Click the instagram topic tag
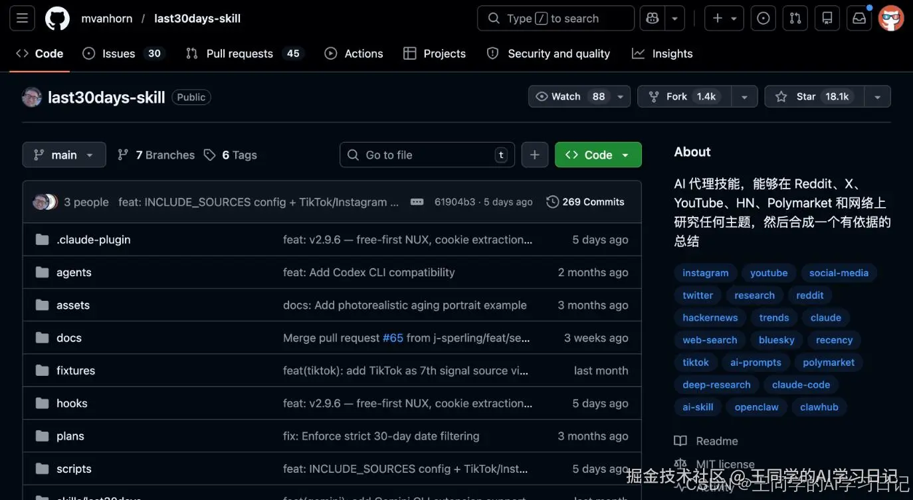The width and height of the screenshot is (913, 500). coord(705,273)
